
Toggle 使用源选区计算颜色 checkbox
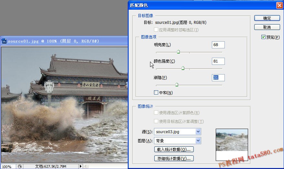156,113
